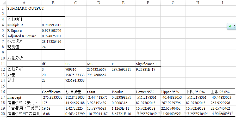Select interaction coefficient -6.08
The width and height of the screenshot is (236, 118).
pos(53,114)
